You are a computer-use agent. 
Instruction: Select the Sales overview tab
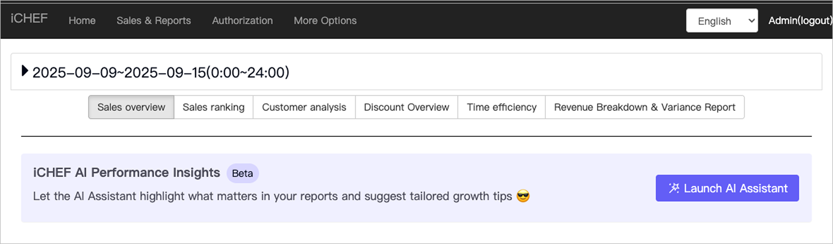click(x=131, y=107)
